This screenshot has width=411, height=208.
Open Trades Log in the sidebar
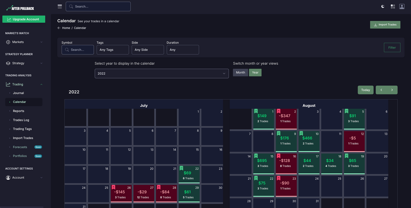click(21, 120)
